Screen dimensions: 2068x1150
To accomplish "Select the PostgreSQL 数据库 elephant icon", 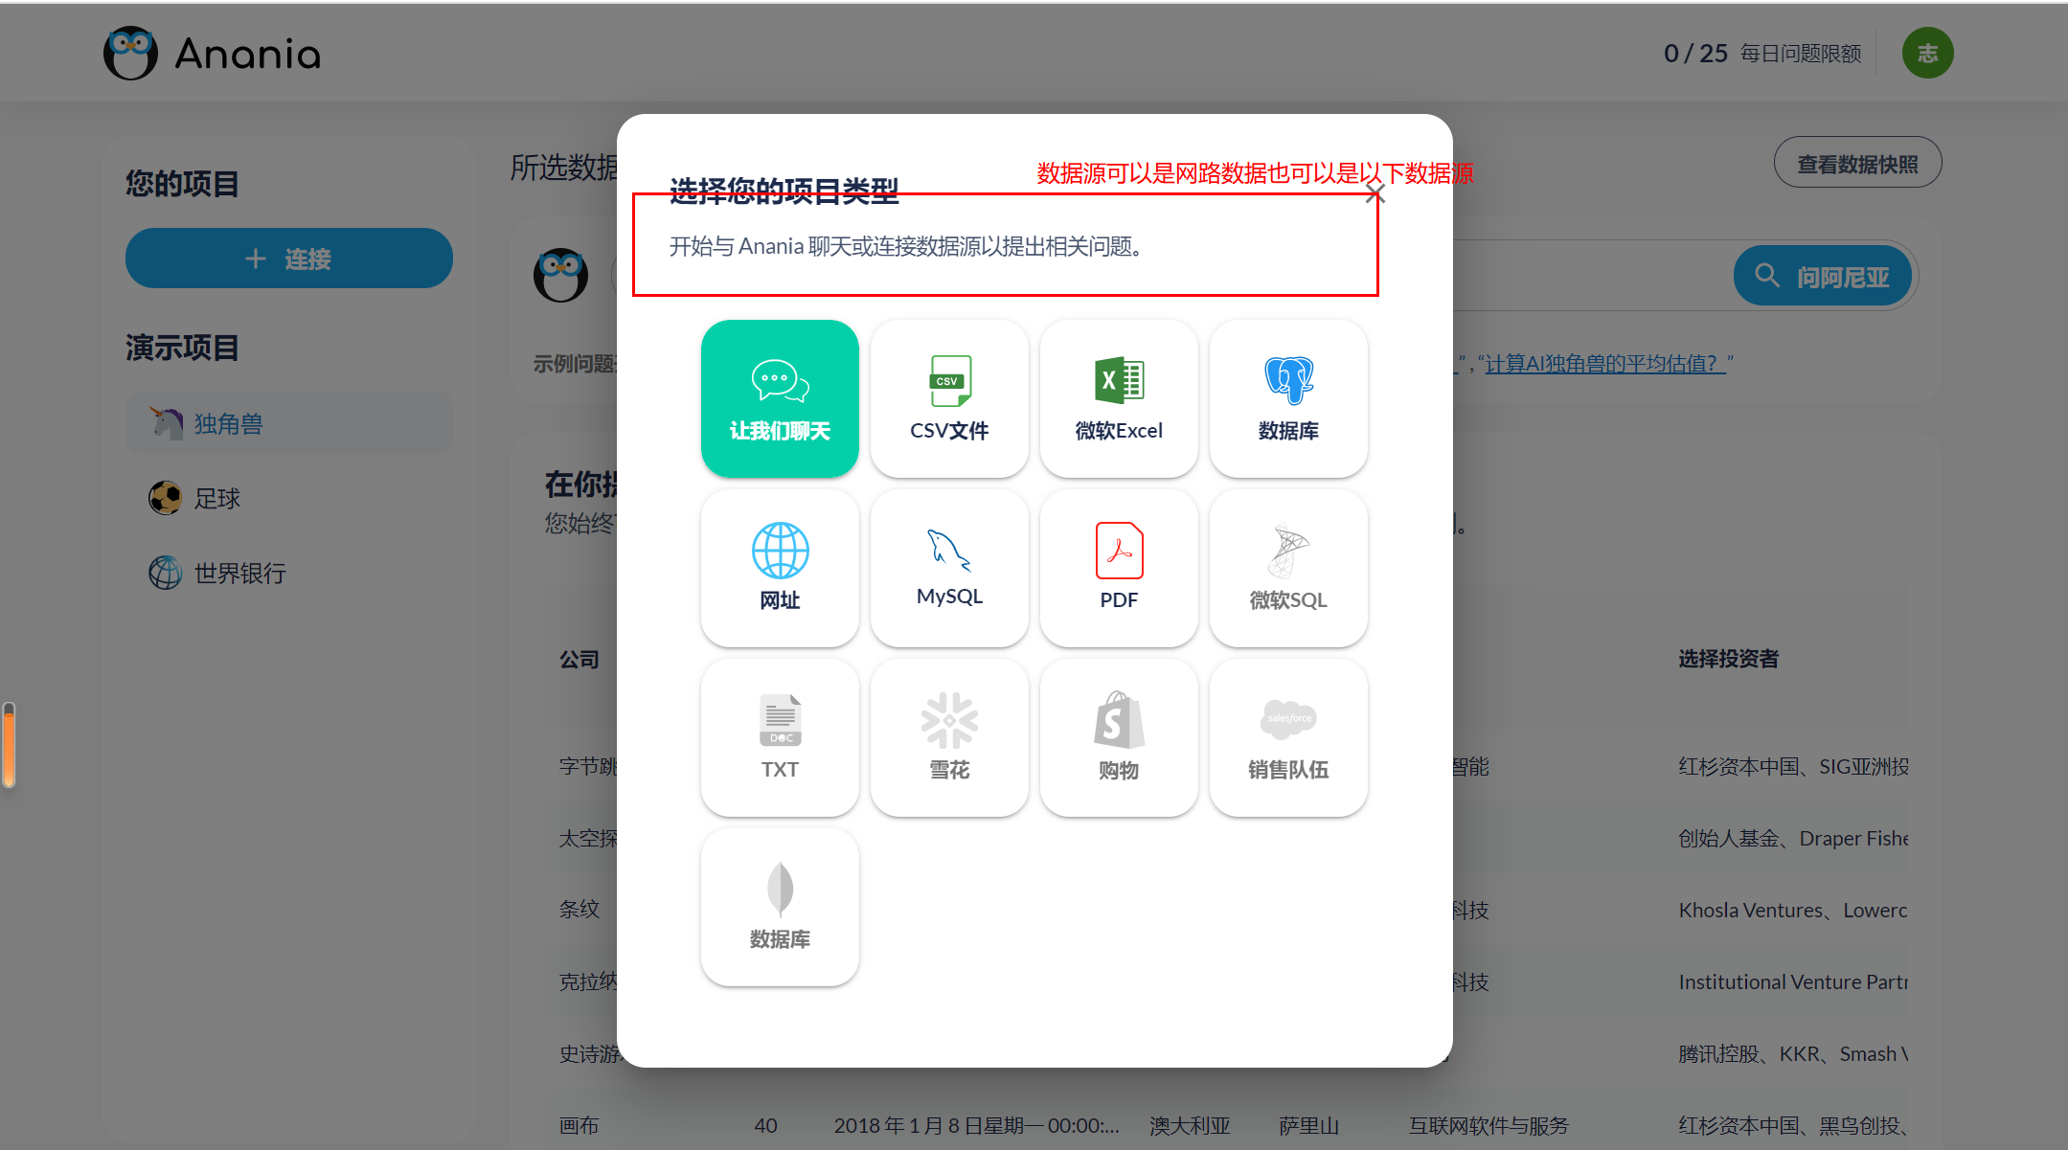I will point(1287,398).
